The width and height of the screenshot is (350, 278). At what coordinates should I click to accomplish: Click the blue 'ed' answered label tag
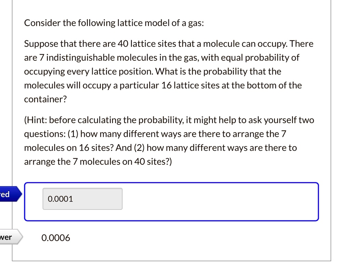[x=8, y=194]
